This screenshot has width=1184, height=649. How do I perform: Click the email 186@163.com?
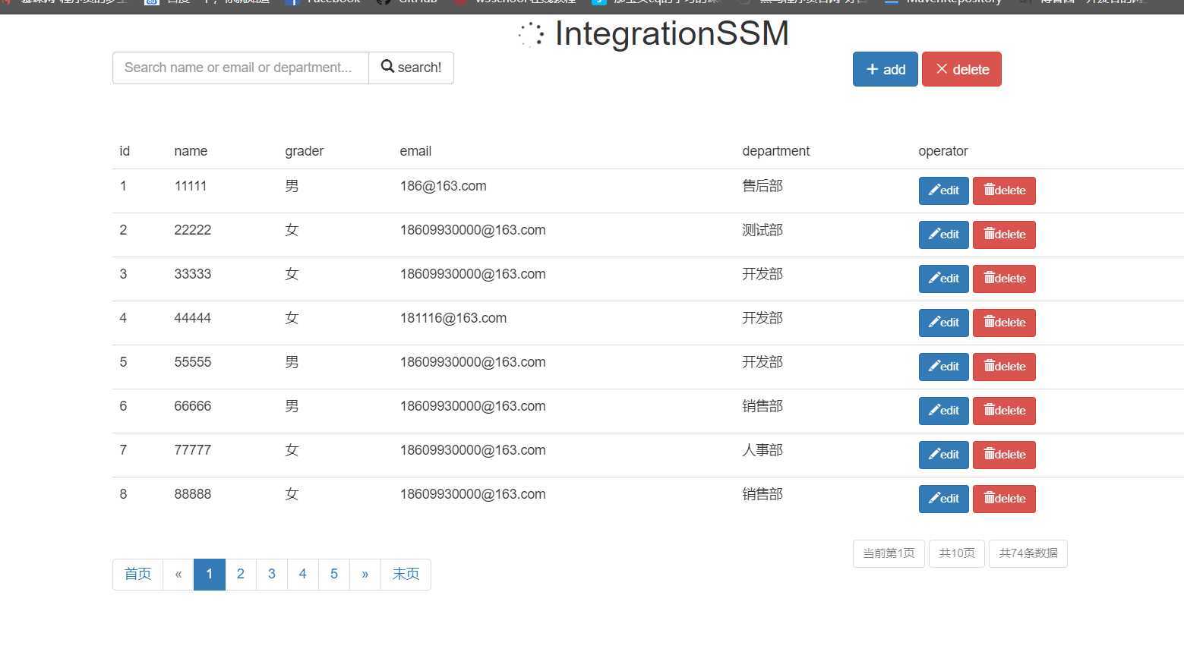coord(444,186)
